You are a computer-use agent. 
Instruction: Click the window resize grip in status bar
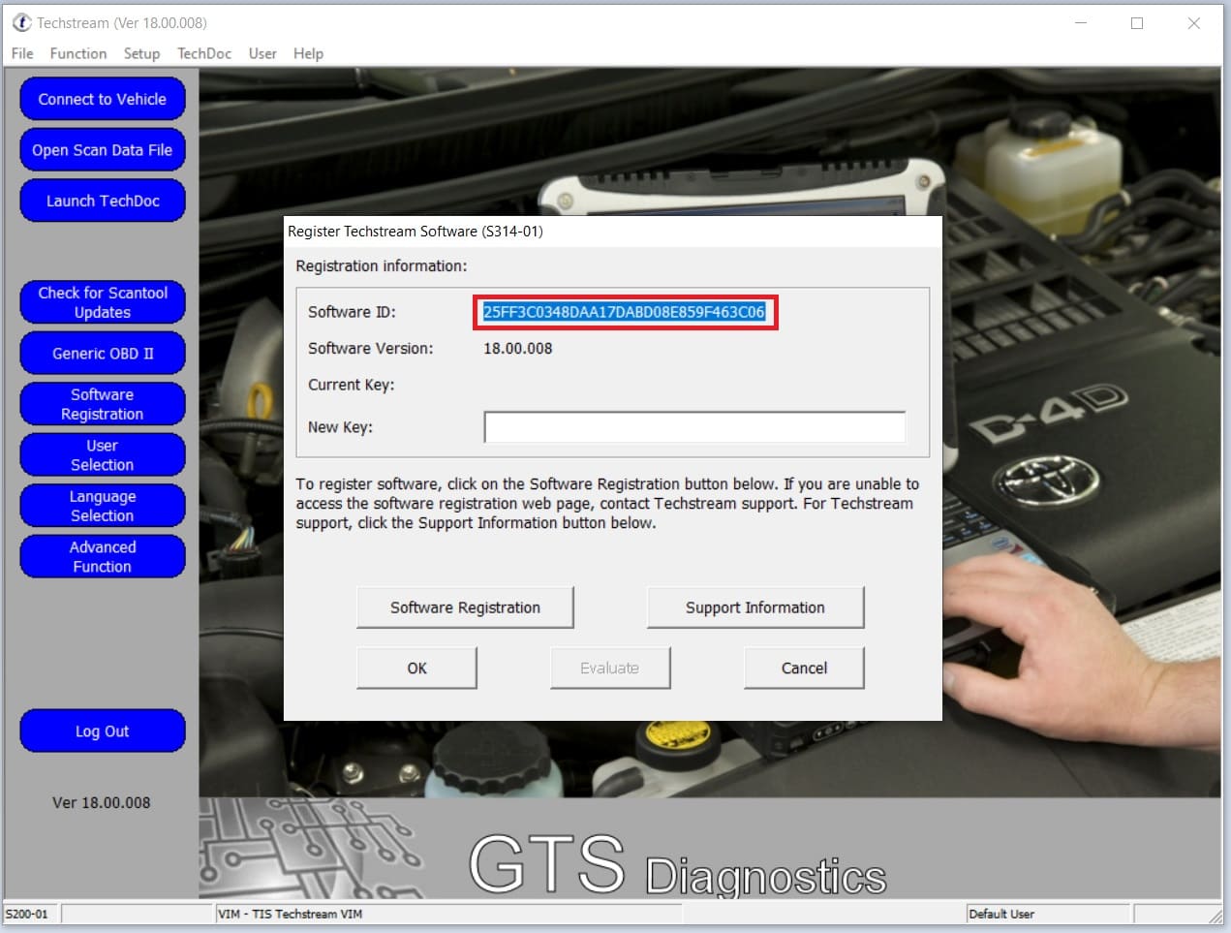(x=1216, y=916)
